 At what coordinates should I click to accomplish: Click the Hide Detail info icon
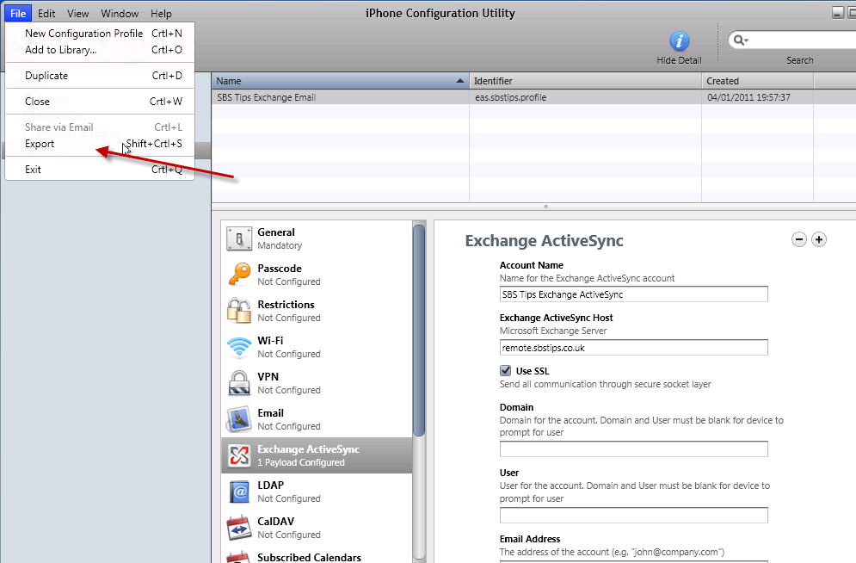[x=680, y=40]
